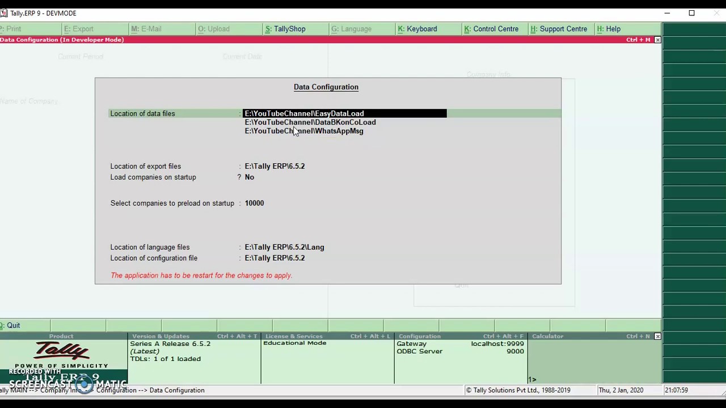Close the bottom info panel with X

pos(657,336)
